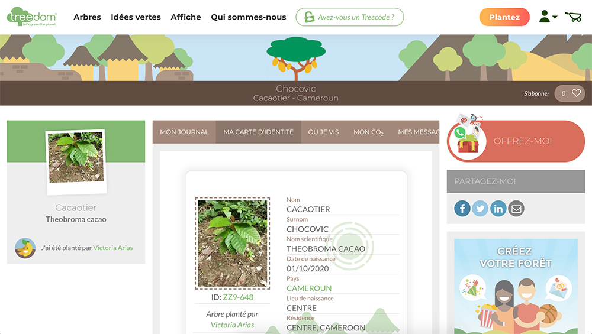
Task: Switch to Où je vis tab
Action: point(323,132)
